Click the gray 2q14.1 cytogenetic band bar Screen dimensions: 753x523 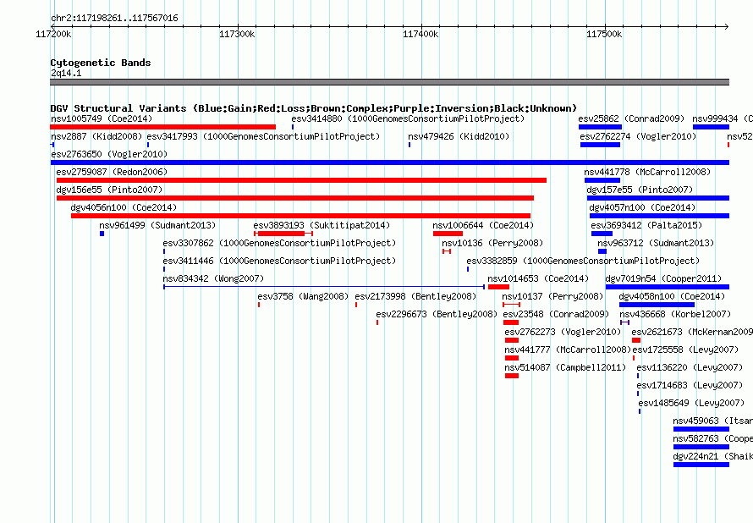(x=389, y=82)
